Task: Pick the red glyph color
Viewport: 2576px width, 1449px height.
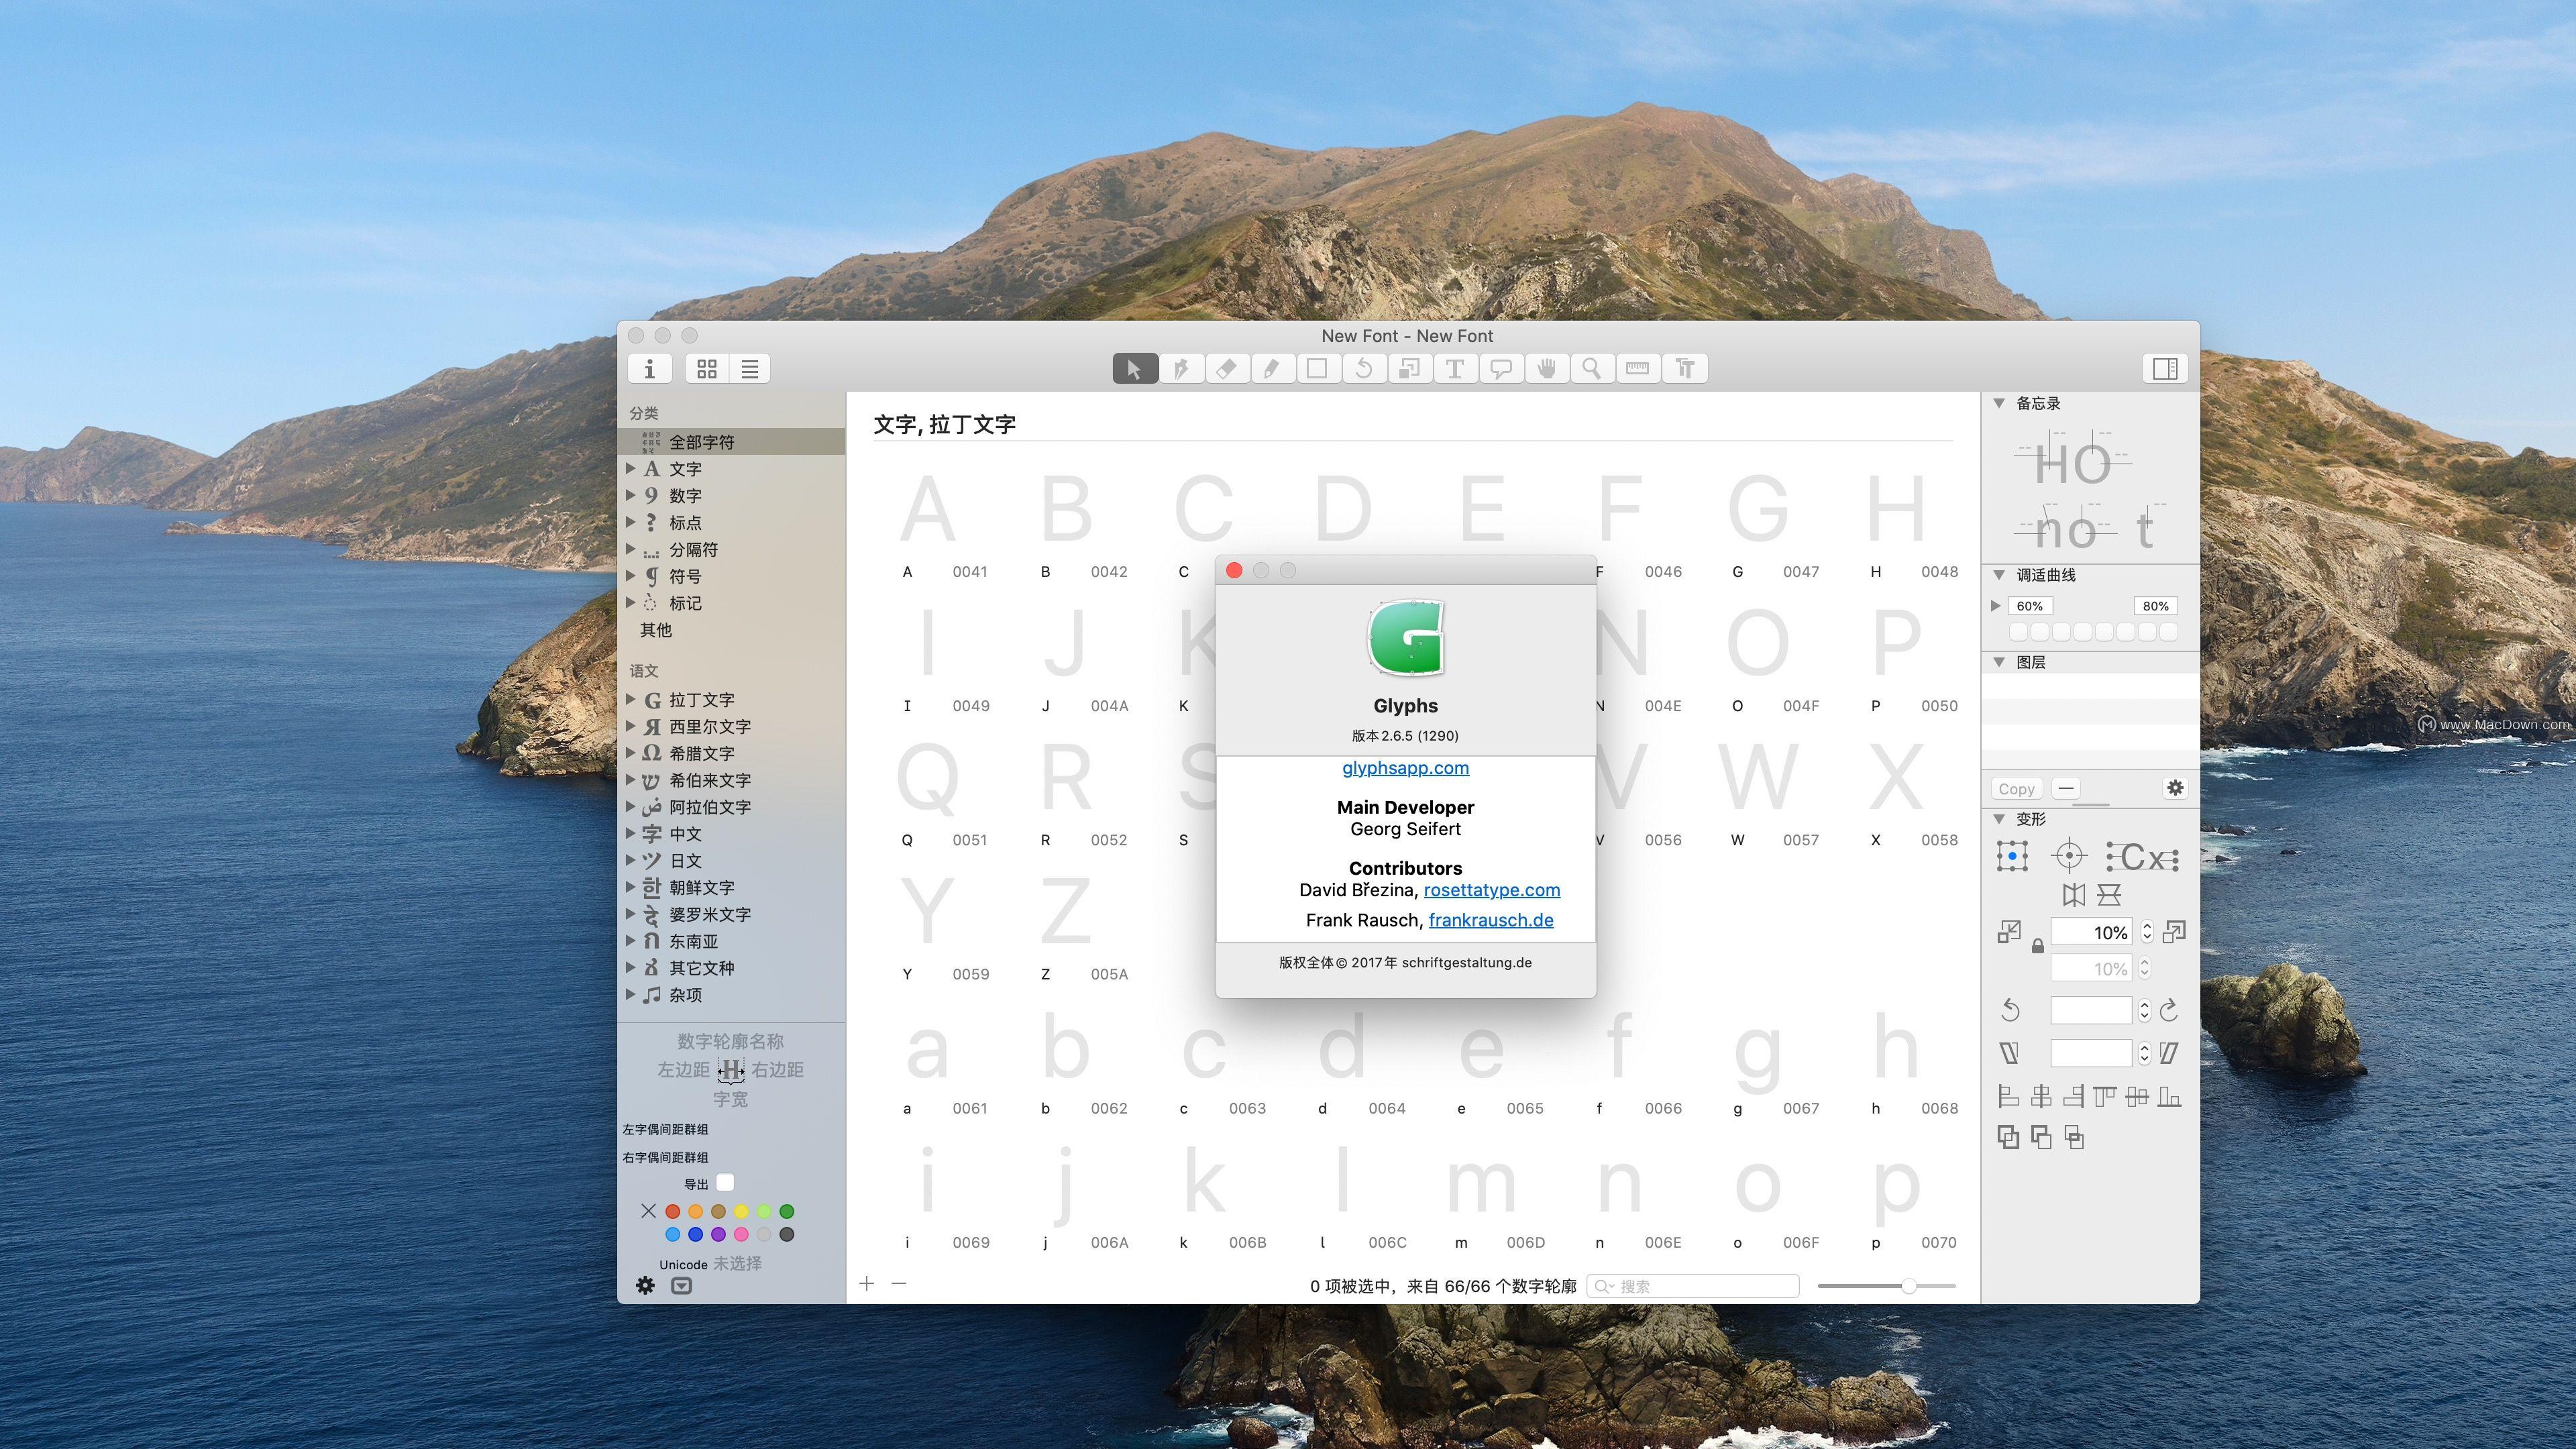Action: point(673,1211)
